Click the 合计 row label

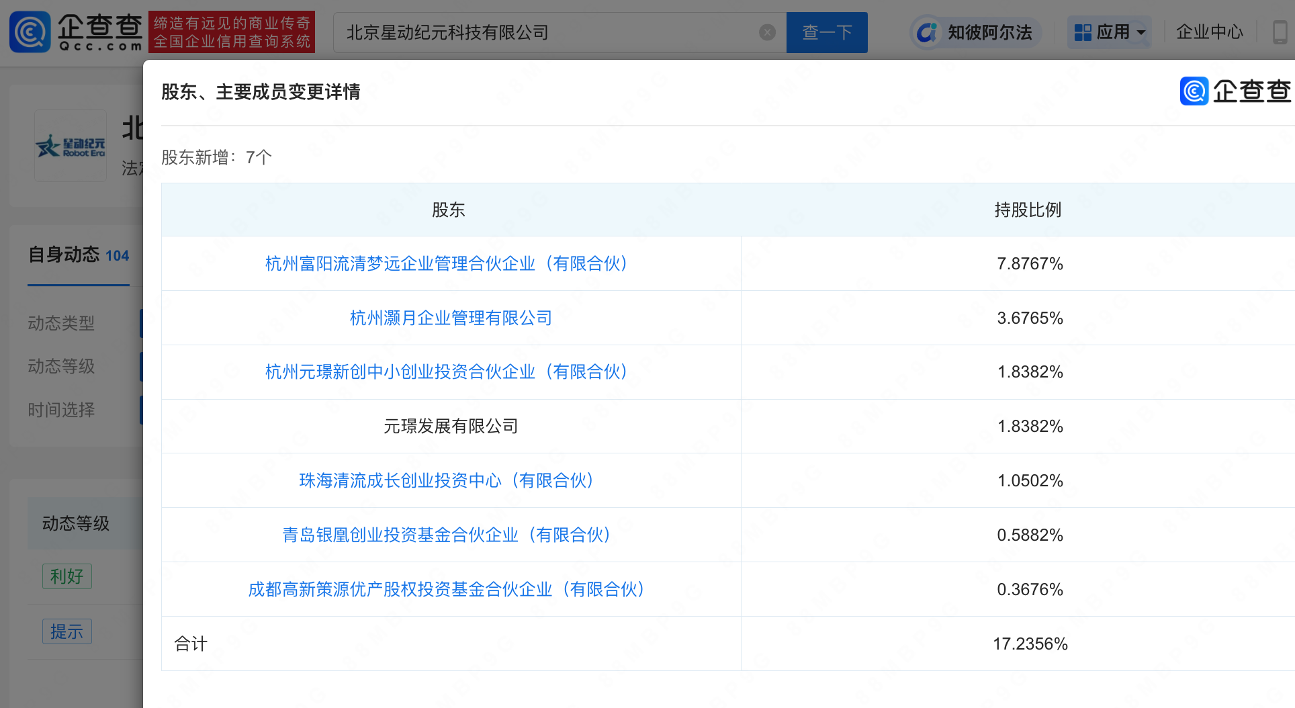pyautogui.click(x=191, y=644)
